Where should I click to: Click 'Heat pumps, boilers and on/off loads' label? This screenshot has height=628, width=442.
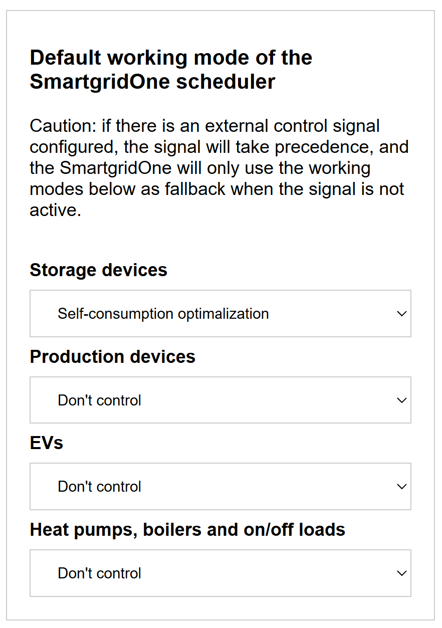click(187, 530)
